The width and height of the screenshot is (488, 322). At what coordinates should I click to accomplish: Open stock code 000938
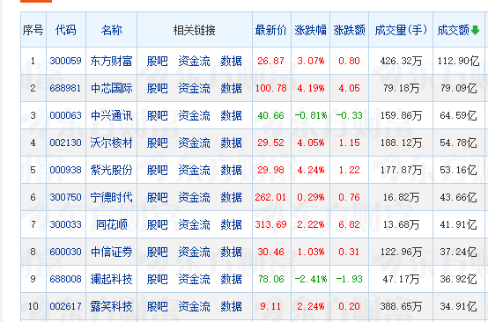[65, 170]
